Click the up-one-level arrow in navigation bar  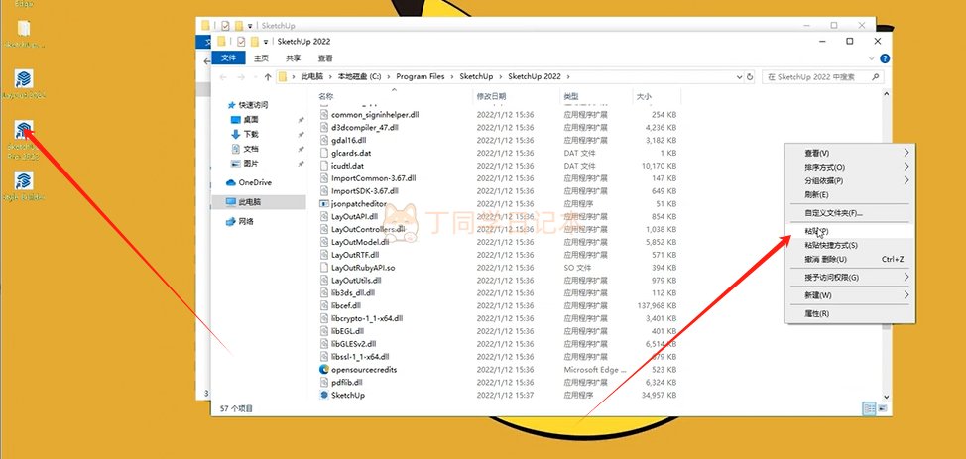[x=266, y=76]
